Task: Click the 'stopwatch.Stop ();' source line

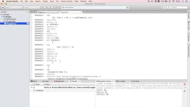Action: (x=57, y=72)
